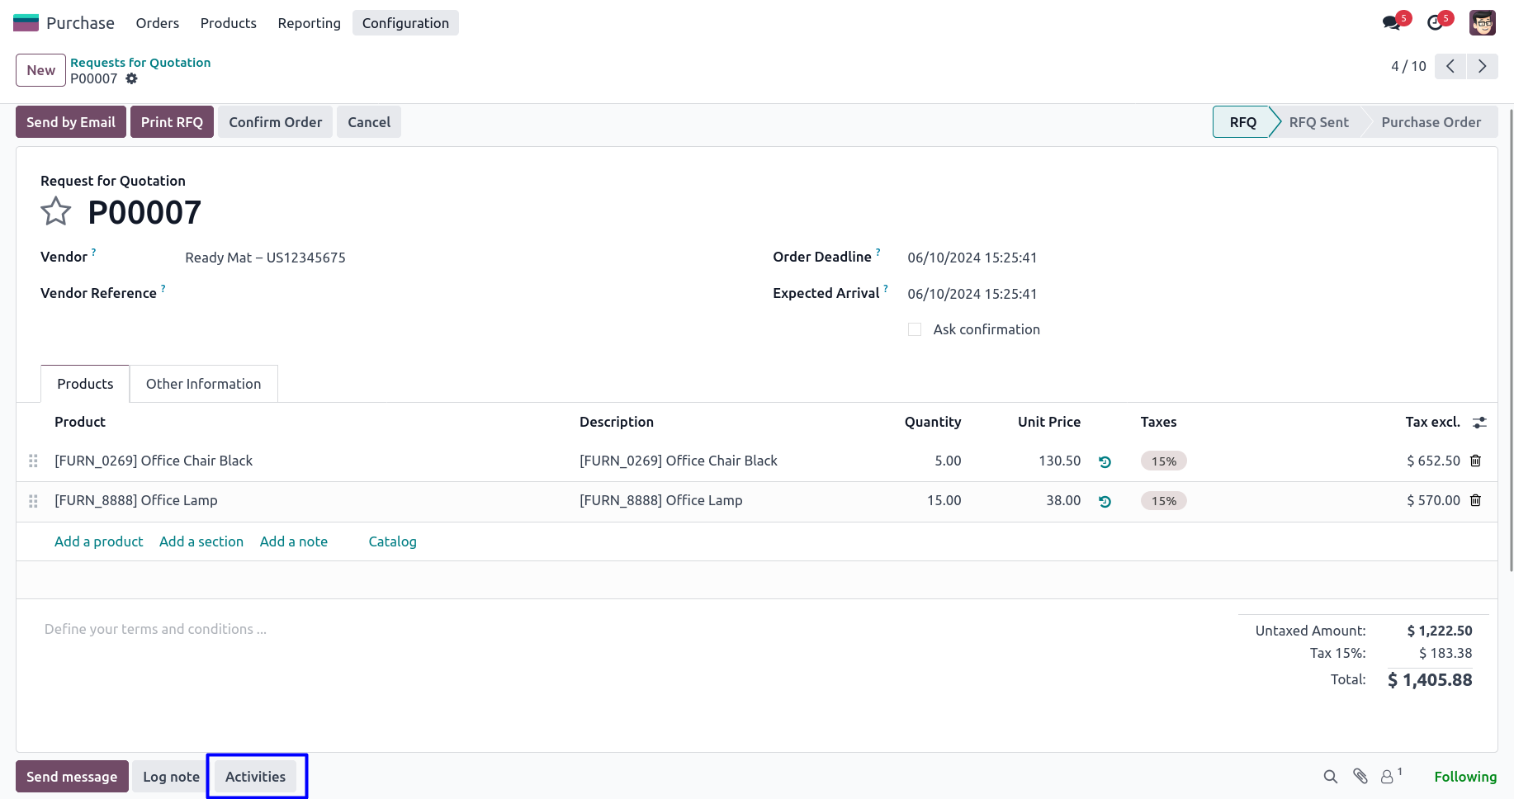Delete the Office Lamp line
The image size is (1514, 799).
pos(1476,500)
